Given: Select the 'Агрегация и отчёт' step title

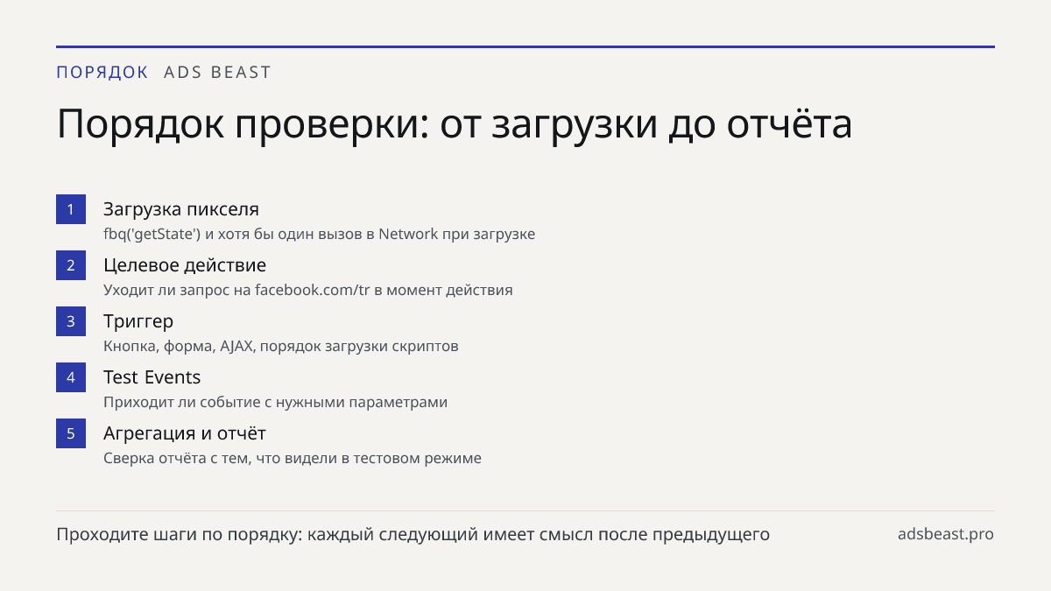Looking at the screenshot, I should (185, 433).
